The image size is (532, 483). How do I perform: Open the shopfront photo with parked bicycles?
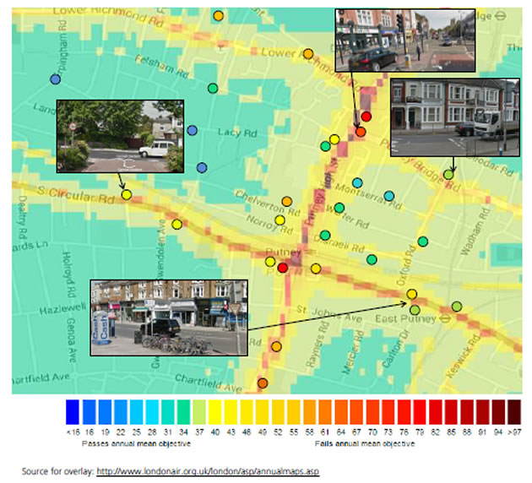[x=168, y=317]
